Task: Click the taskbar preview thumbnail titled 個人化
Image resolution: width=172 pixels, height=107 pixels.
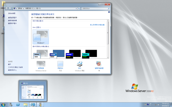Action: coord(33,91)
